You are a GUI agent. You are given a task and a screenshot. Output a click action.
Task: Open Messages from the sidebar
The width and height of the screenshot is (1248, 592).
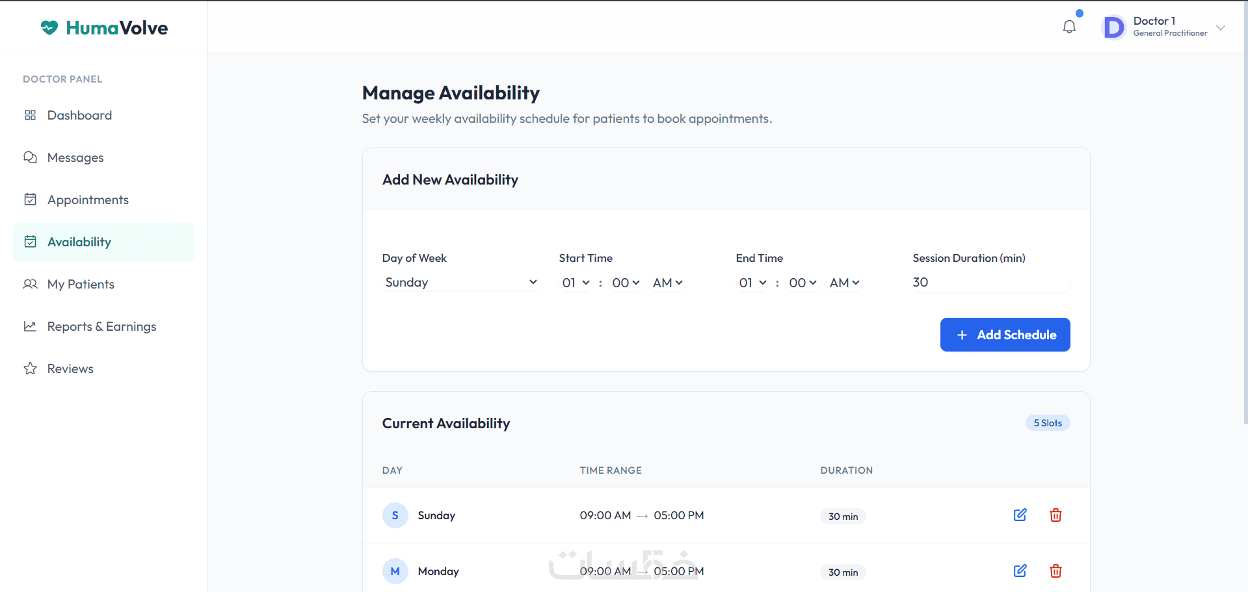pos(75,157)
